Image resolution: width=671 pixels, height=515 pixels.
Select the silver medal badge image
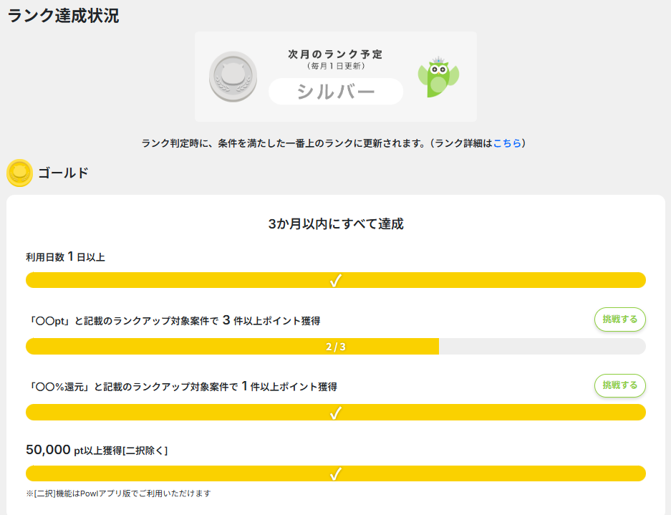pos(231,77)
